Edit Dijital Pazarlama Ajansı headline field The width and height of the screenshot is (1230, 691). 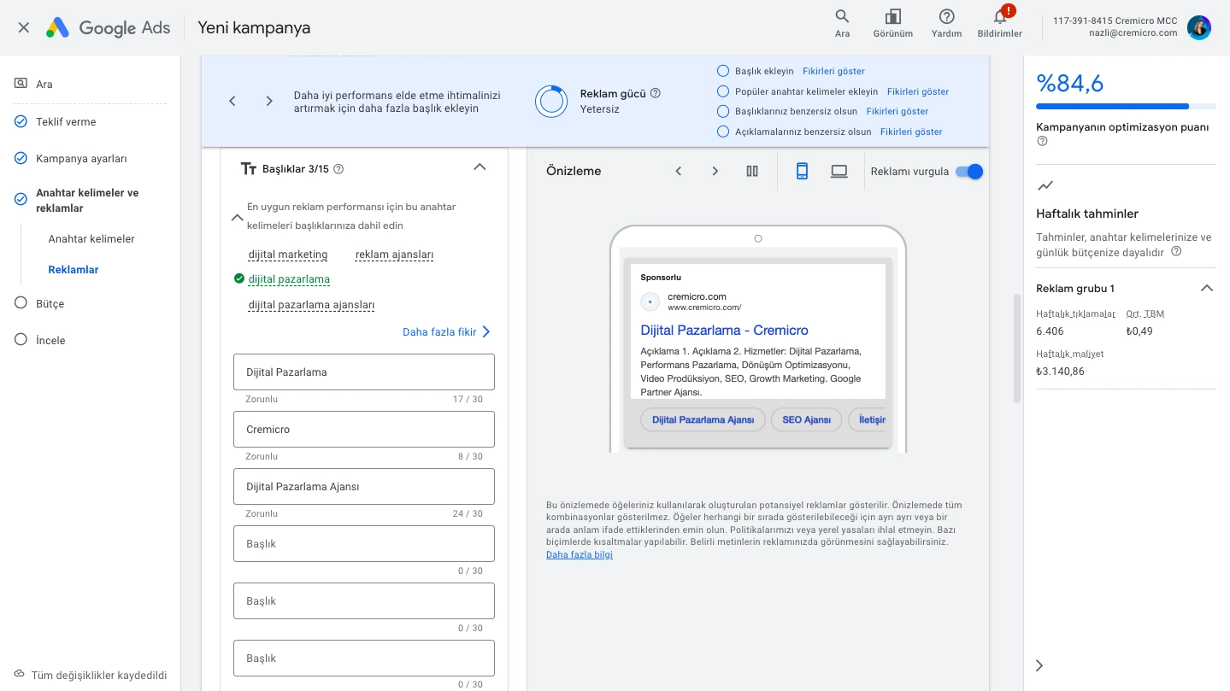[364, 487]
